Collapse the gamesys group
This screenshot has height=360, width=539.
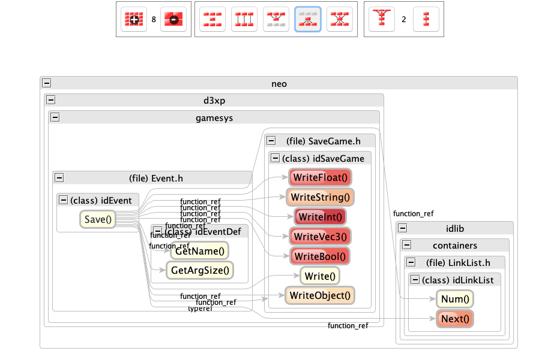coord(55,118)
